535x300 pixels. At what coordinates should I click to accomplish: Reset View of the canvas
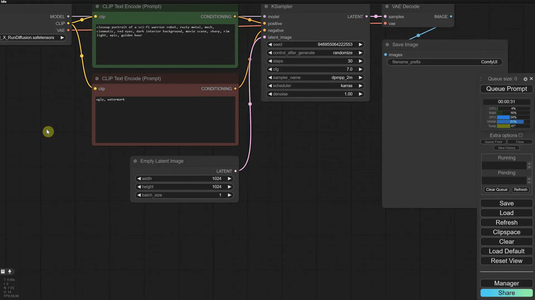pos(506,261)
